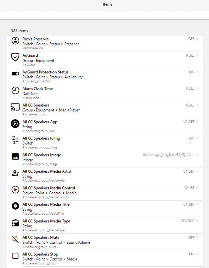Click the AdGuard Protection Status toggle icon
The height and width of the screenshot is (268, 209).
[x=15, y=74]
